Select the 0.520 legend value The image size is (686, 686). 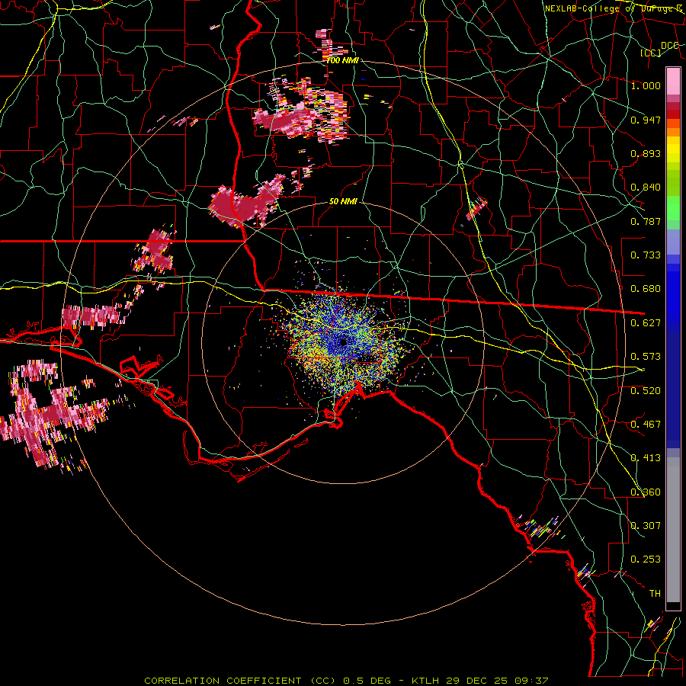pos(646,391)
